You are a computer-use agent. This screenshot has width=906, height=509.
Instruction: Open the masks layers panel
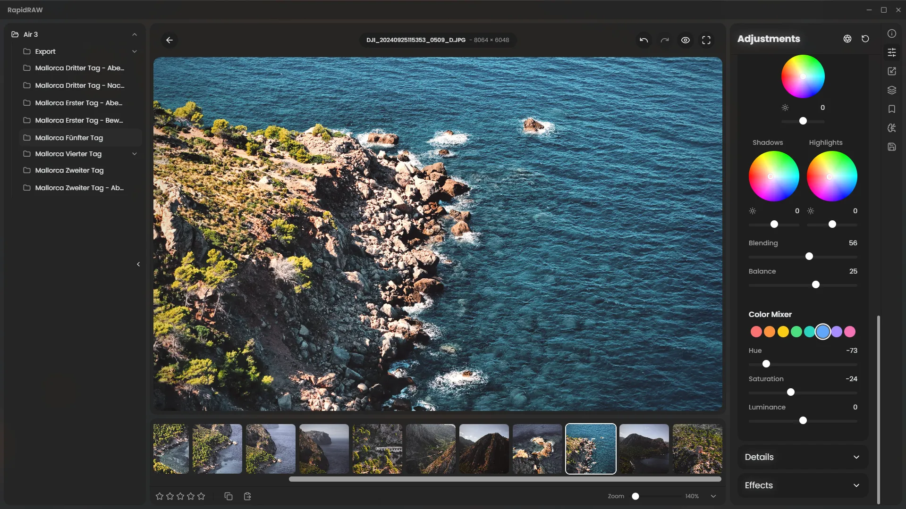coord(891,90)
